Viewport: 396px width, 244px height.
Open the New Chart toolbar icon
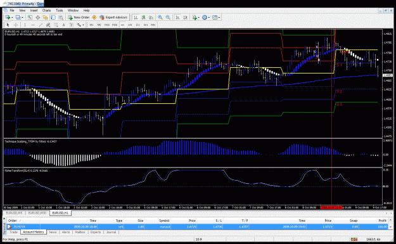[x=8, y=18]
